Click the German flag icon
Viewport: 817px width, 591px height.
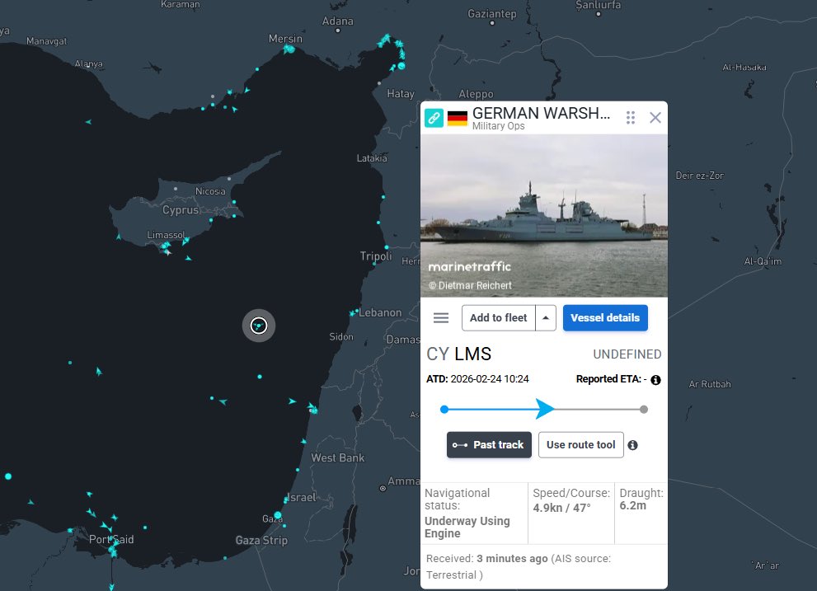[457, 116]
